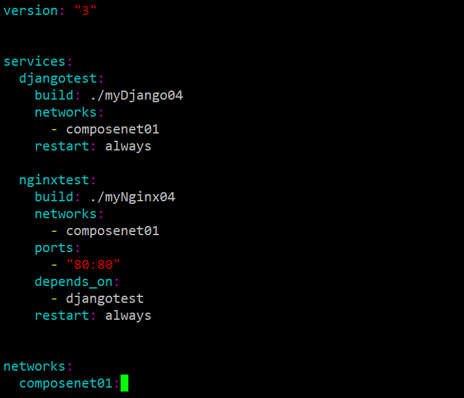Screen dimensions: 464x398
Task: Click the djangotest service definition name
Action: click(57, 79)
